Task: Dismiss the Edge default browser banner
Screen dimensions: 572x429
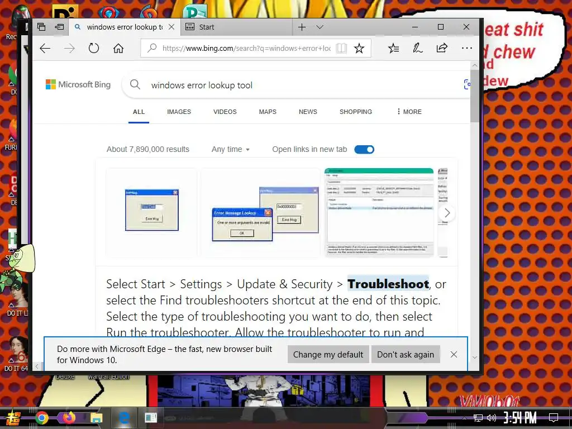Action: tap(454, 355)
